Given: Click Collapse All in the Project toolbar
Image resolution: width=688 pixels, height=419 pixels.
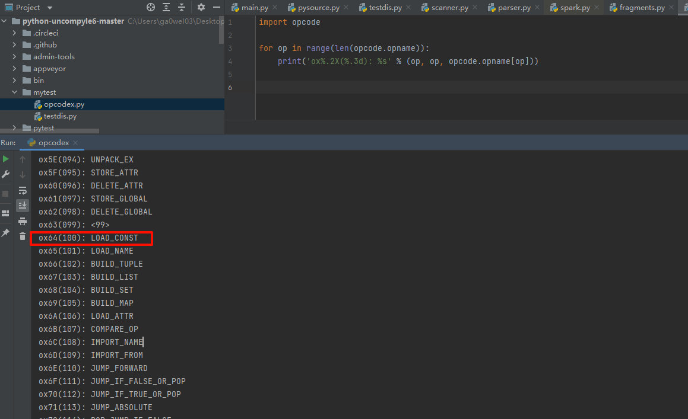Looking at the screenshot, I should (x=182, y=7).
